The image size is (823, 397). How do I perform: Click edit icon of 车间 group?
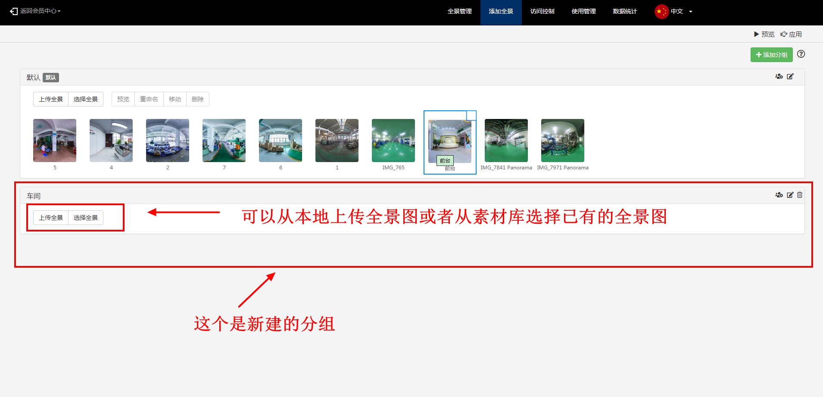789,195
